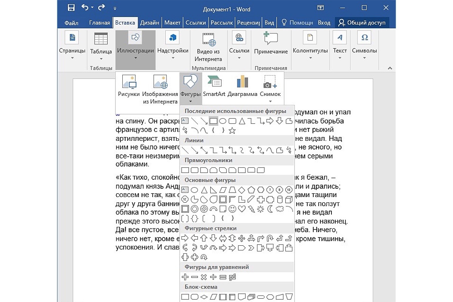Insert a comment with Примечание
Screen dimensions: 453x302
pyautogui.click(x=271, y=43)
